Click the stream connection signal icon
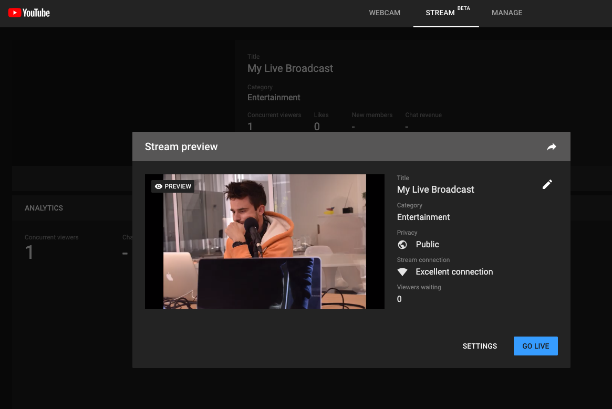This screenshot has height=409, width=612. 402,272
